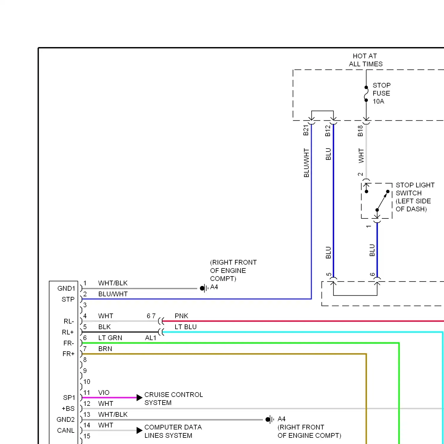This screenshot has height=444, width=444.
Task: Click the vertical BLU/WHT wire label
Action: point(306,163)
